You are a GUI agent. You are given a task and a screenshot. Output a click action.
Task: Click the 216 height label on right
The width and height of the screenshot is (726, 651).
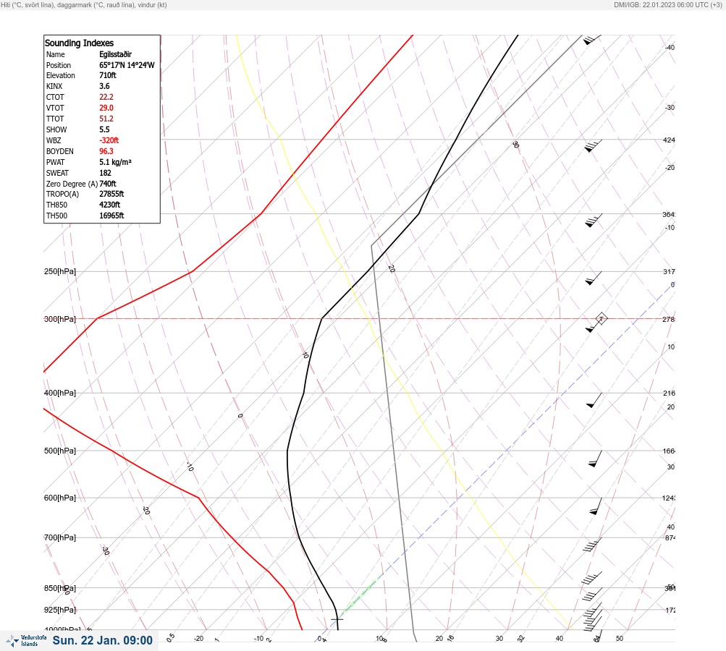[x=669, y=393]
